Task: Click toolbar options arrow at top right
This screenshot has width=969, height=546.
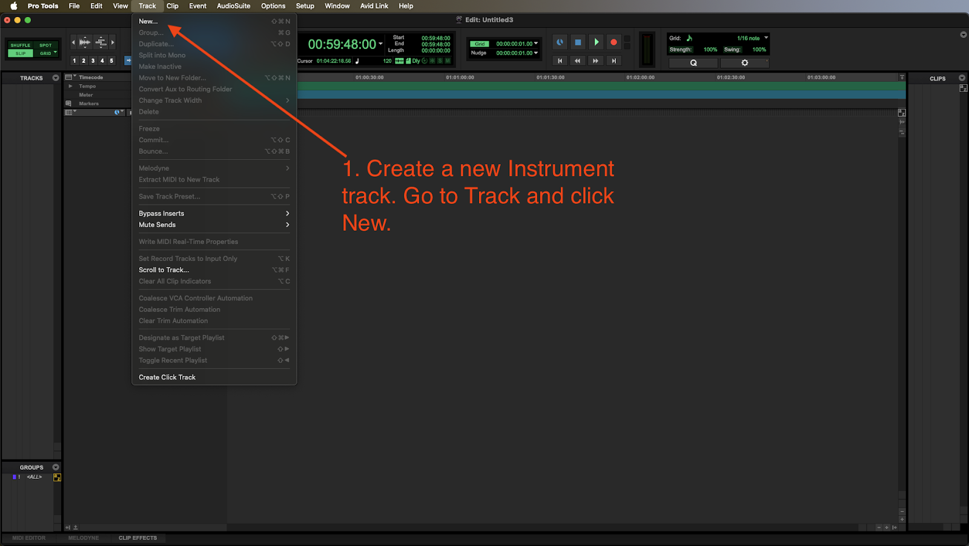Action: point(963,35)
